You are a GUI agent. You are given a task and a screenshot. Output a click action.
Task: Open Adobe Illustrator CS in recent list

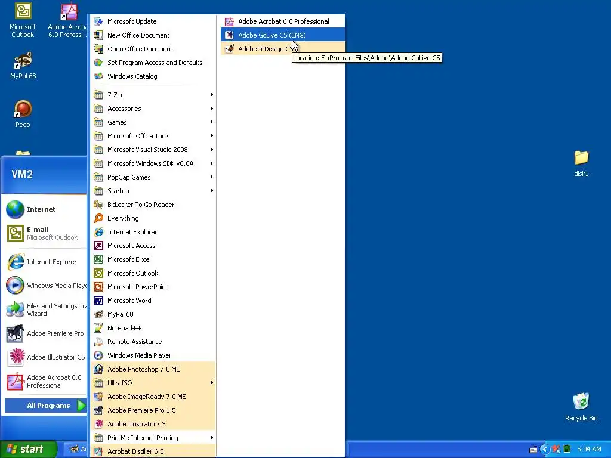pyautogui.click(x=45, y=357)
